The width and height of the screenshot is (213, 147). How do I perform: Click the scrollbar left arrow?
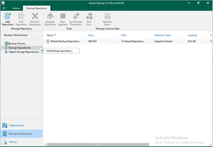[x=45, y=144]
